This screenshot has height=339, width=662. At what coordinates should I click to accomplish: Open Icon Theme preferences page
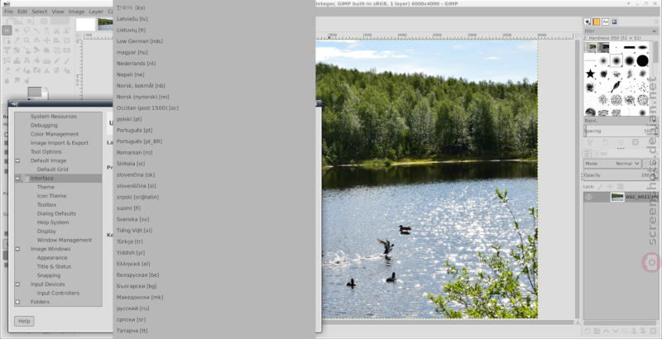tap(51, 196)
